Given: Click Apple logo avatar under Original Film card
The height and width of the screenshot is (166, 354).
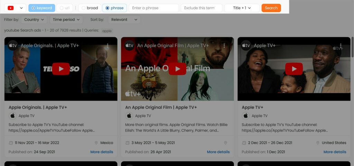Looking at the screenshot, I should 129,116.
